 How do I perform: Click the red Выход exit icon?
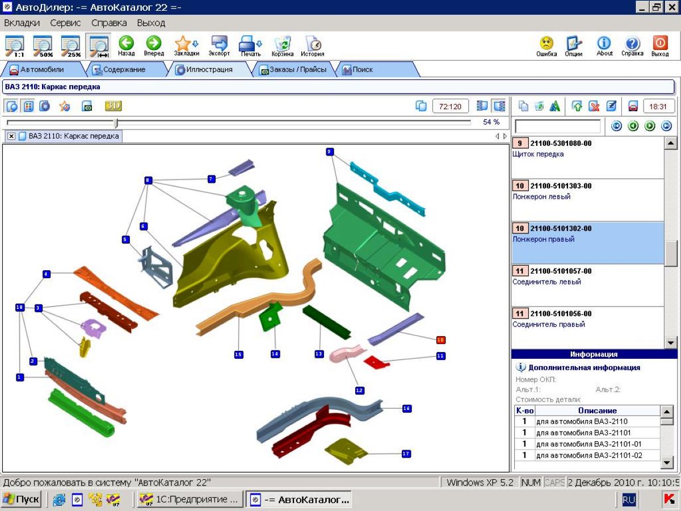click(x=660, y=46)
